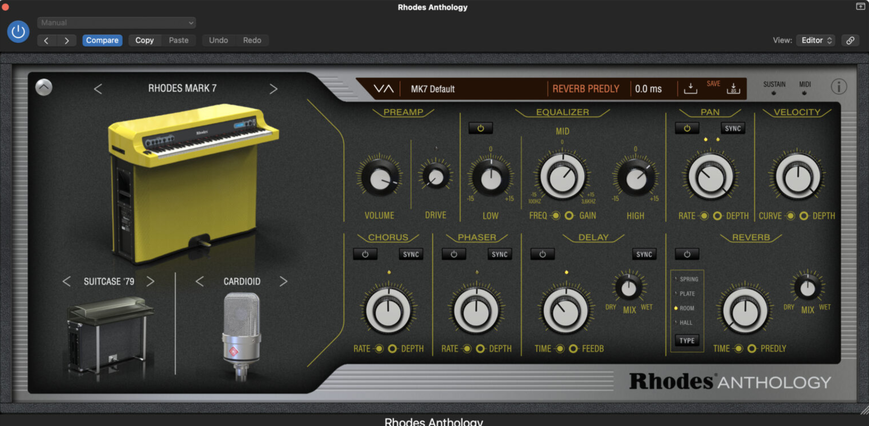The height and width of the screenshot is (426, 869).
Task: Click the Preamp VOLUME knob
Action: pos(380,179)
